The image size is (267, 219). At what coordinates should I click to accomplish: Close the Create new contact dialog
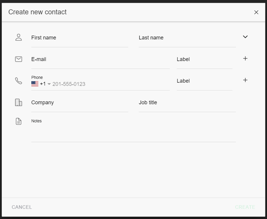[x=256, y=12]
